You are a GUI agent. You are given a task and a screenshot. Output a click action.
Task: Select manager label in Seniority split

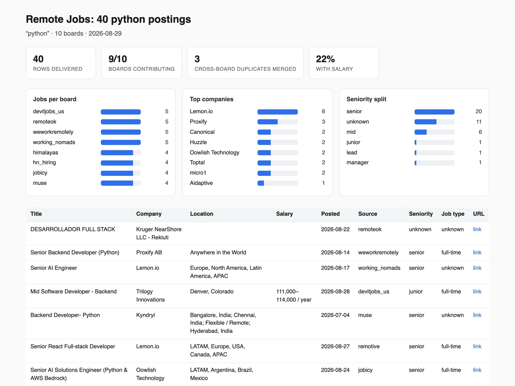click(x=357, y=162)
